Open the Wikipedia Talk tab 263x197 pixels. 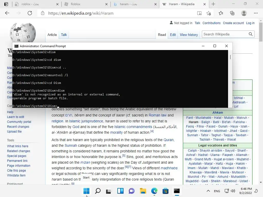tap(64, 35)
